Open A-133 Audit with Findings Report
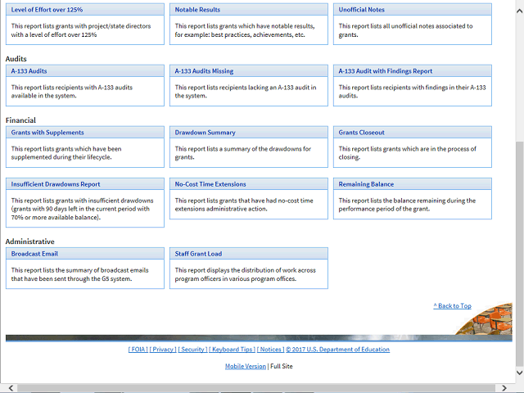Screen dimensions: 524x393 click(x=386, y=71)
